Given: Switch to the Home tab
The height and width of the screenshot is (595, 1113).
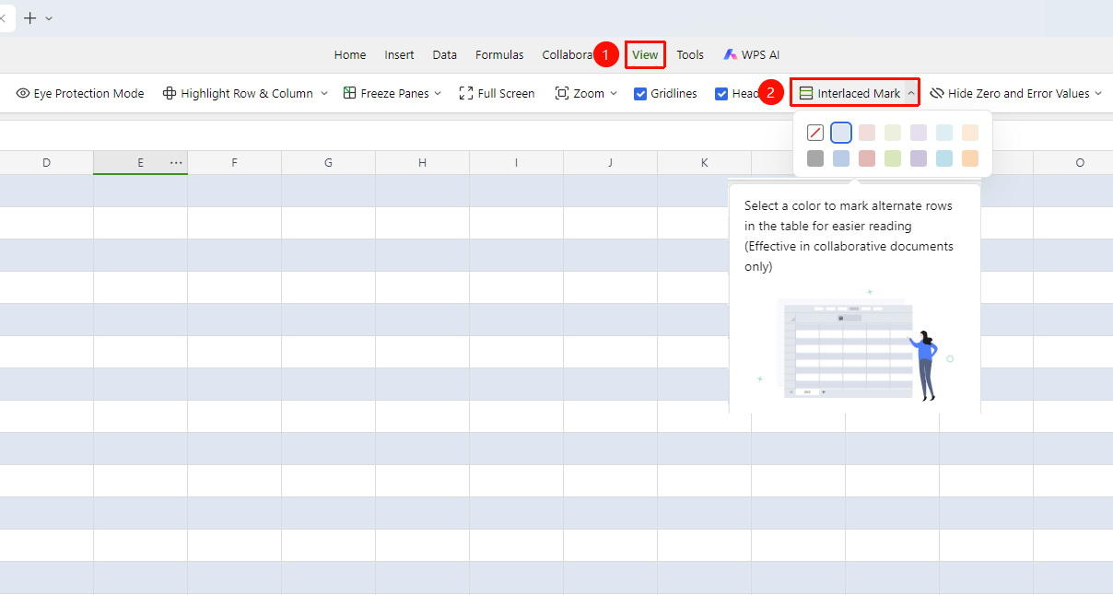Looking at the screenshot, I should [350, 54].
